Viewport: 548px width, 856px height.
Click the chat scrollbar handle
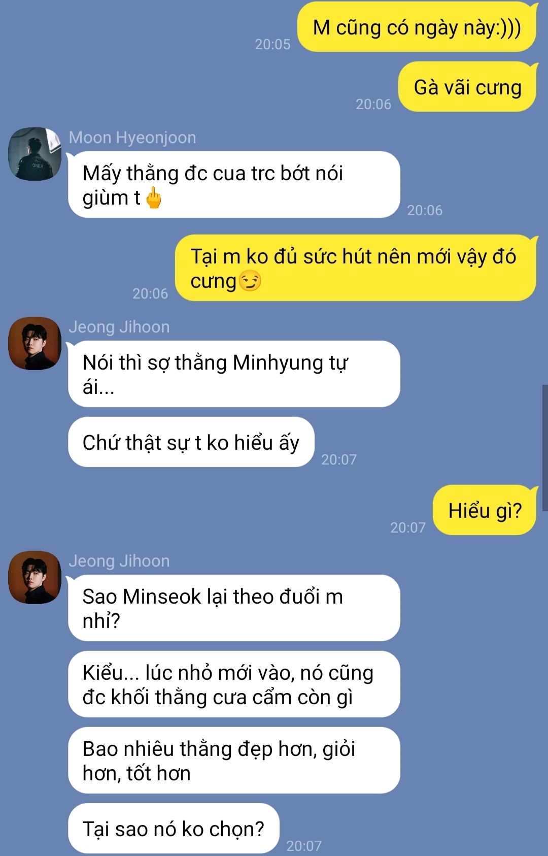tap(545, 448)
